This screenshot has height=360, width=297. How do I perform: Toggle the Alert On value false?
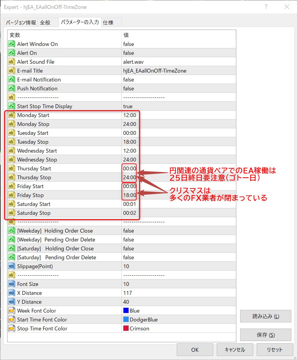click(129, 53)
